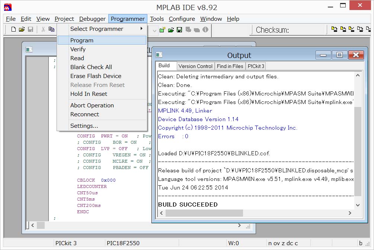The width and height of the screenshot is (374, 250).
Task: Click the Output window's system icon
Action: (x=159, y=55)
